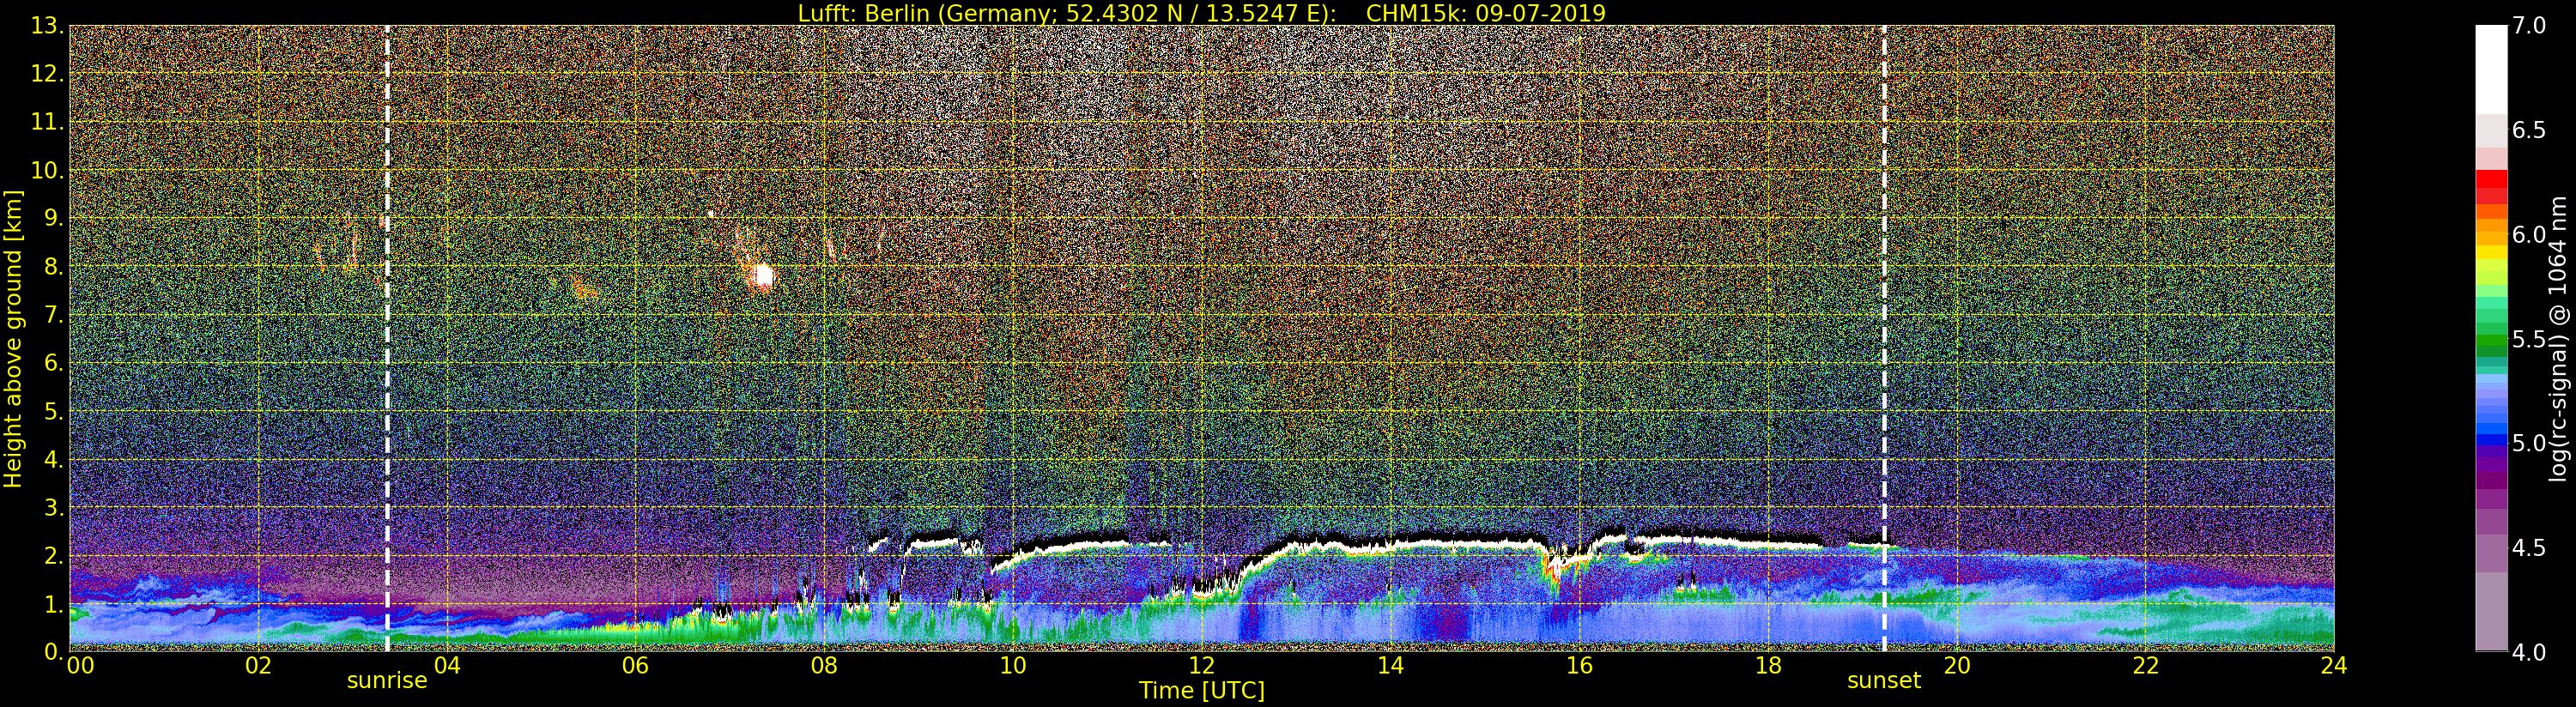
Task: Click the white top of the colorbar
Action: coord(2491,70)
